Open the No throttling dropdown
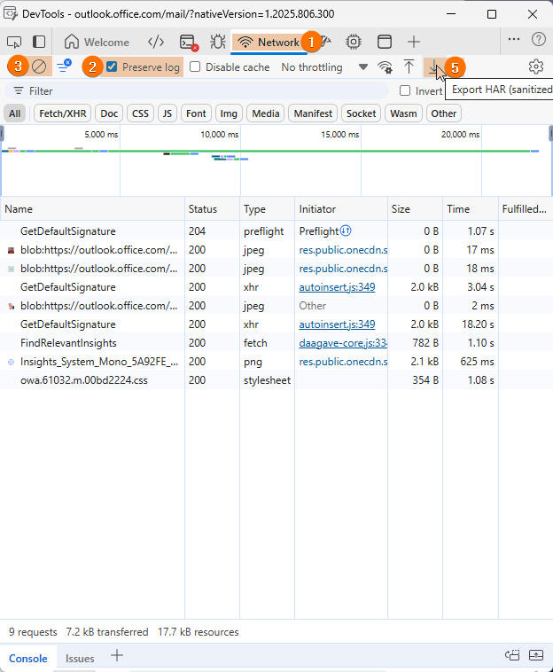 click(x=323, y=66)
